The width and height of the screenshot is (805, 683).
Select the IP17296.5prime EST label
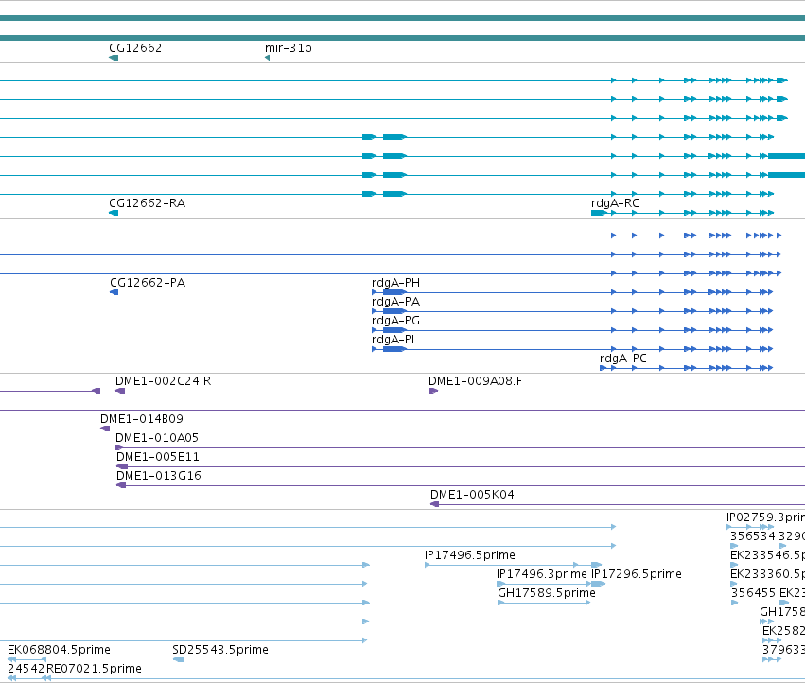[x=637, y=574]
